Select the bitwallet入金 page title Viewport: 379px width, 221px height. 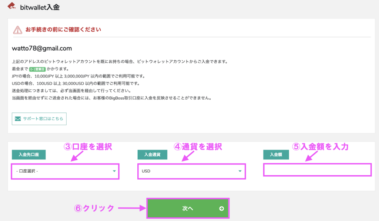(40, 7)
